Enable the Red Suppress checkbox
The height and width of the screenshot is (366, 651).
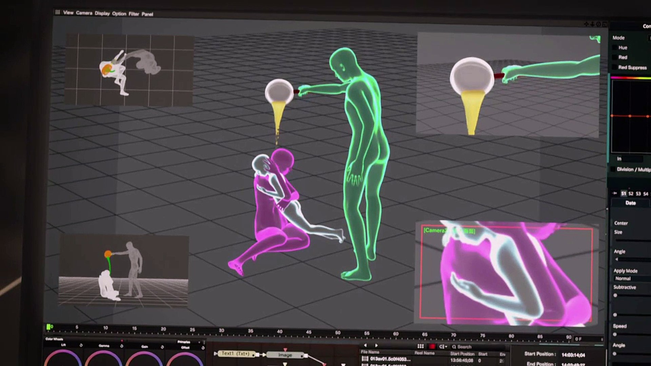click(614, 67)
